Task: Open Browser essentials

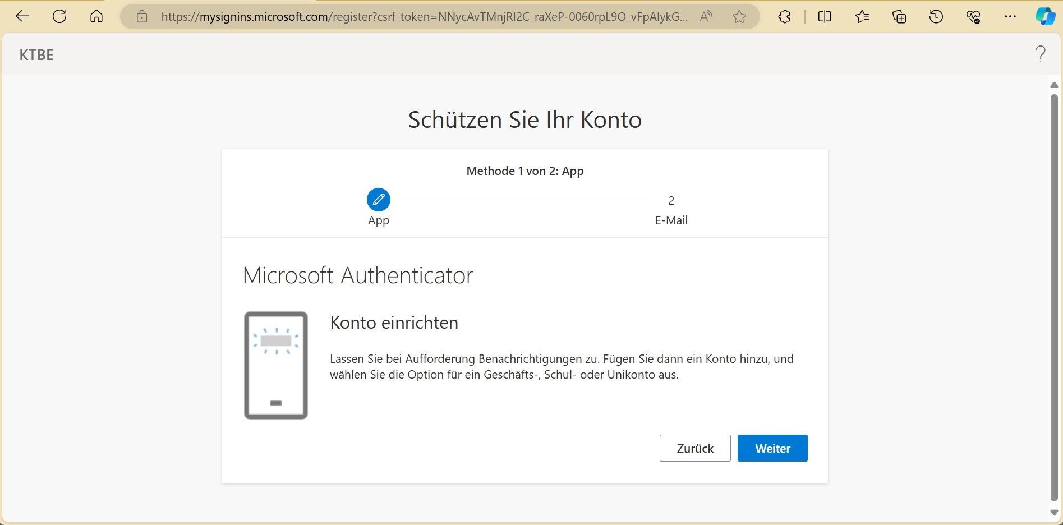Action: point(973,16)
